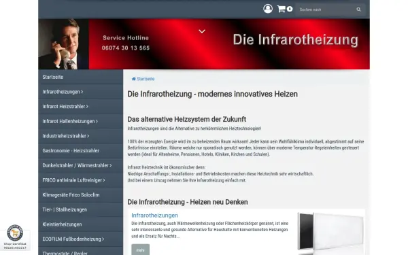Image resolution: width=408 pixels, height=255 pixels.
Task: Open Tier- | Stallheizungen category
Action: (81, 209)
